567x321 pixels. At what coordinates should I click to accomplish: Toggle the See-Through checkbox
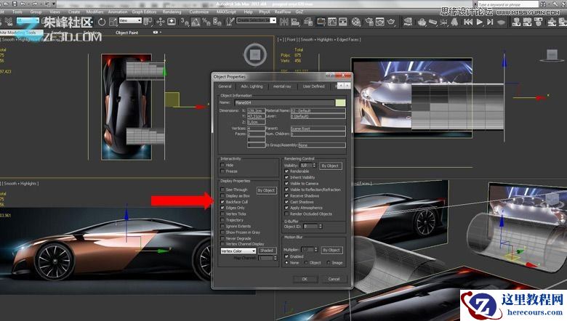click(222, 190)
